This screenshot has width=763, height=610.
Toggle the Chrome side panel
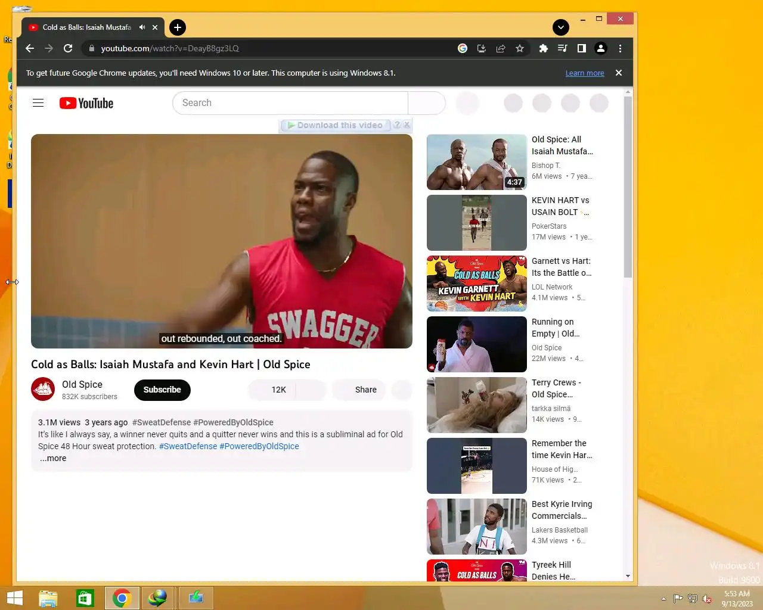(x=581, y=48)
